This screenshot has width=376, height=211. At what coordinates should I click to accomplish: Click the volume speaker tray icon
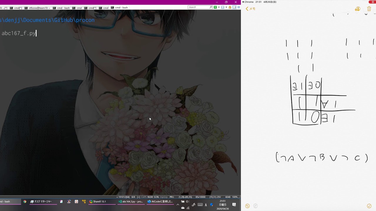pos(187,201)
